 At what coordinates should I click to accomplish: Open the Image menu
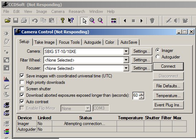(41, 11)
